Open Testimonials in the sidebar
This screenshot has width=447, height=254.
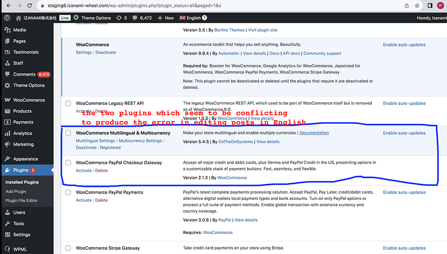(25, 52)
